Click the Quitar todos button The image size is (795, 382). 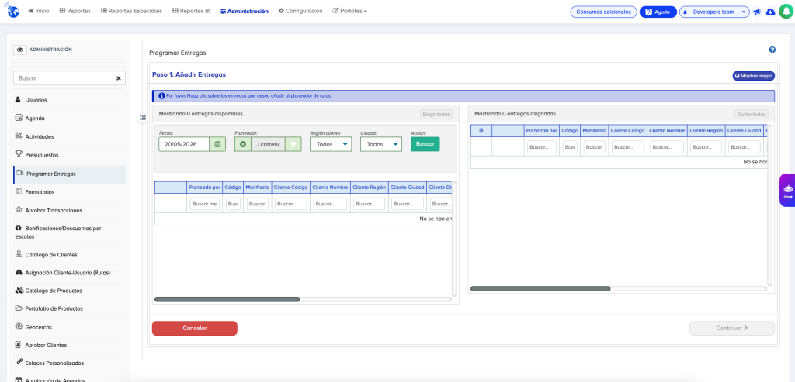tap(752, 115)
